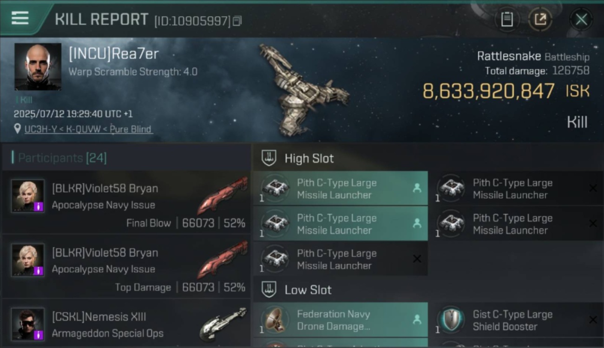Click the Rattlesnake ship name
The width and height of the screenshot is (604, 348).
click(x=509, y=57)
